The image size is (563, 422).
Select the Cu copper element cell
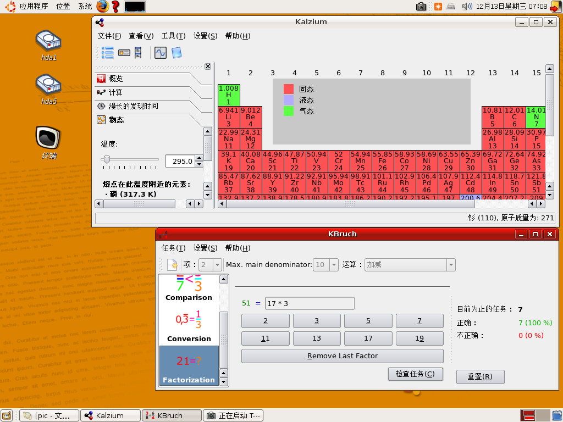449,161
